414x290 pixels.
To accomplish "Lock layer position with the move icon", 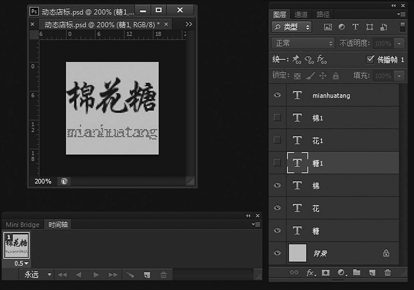I will tap(323, 76).
